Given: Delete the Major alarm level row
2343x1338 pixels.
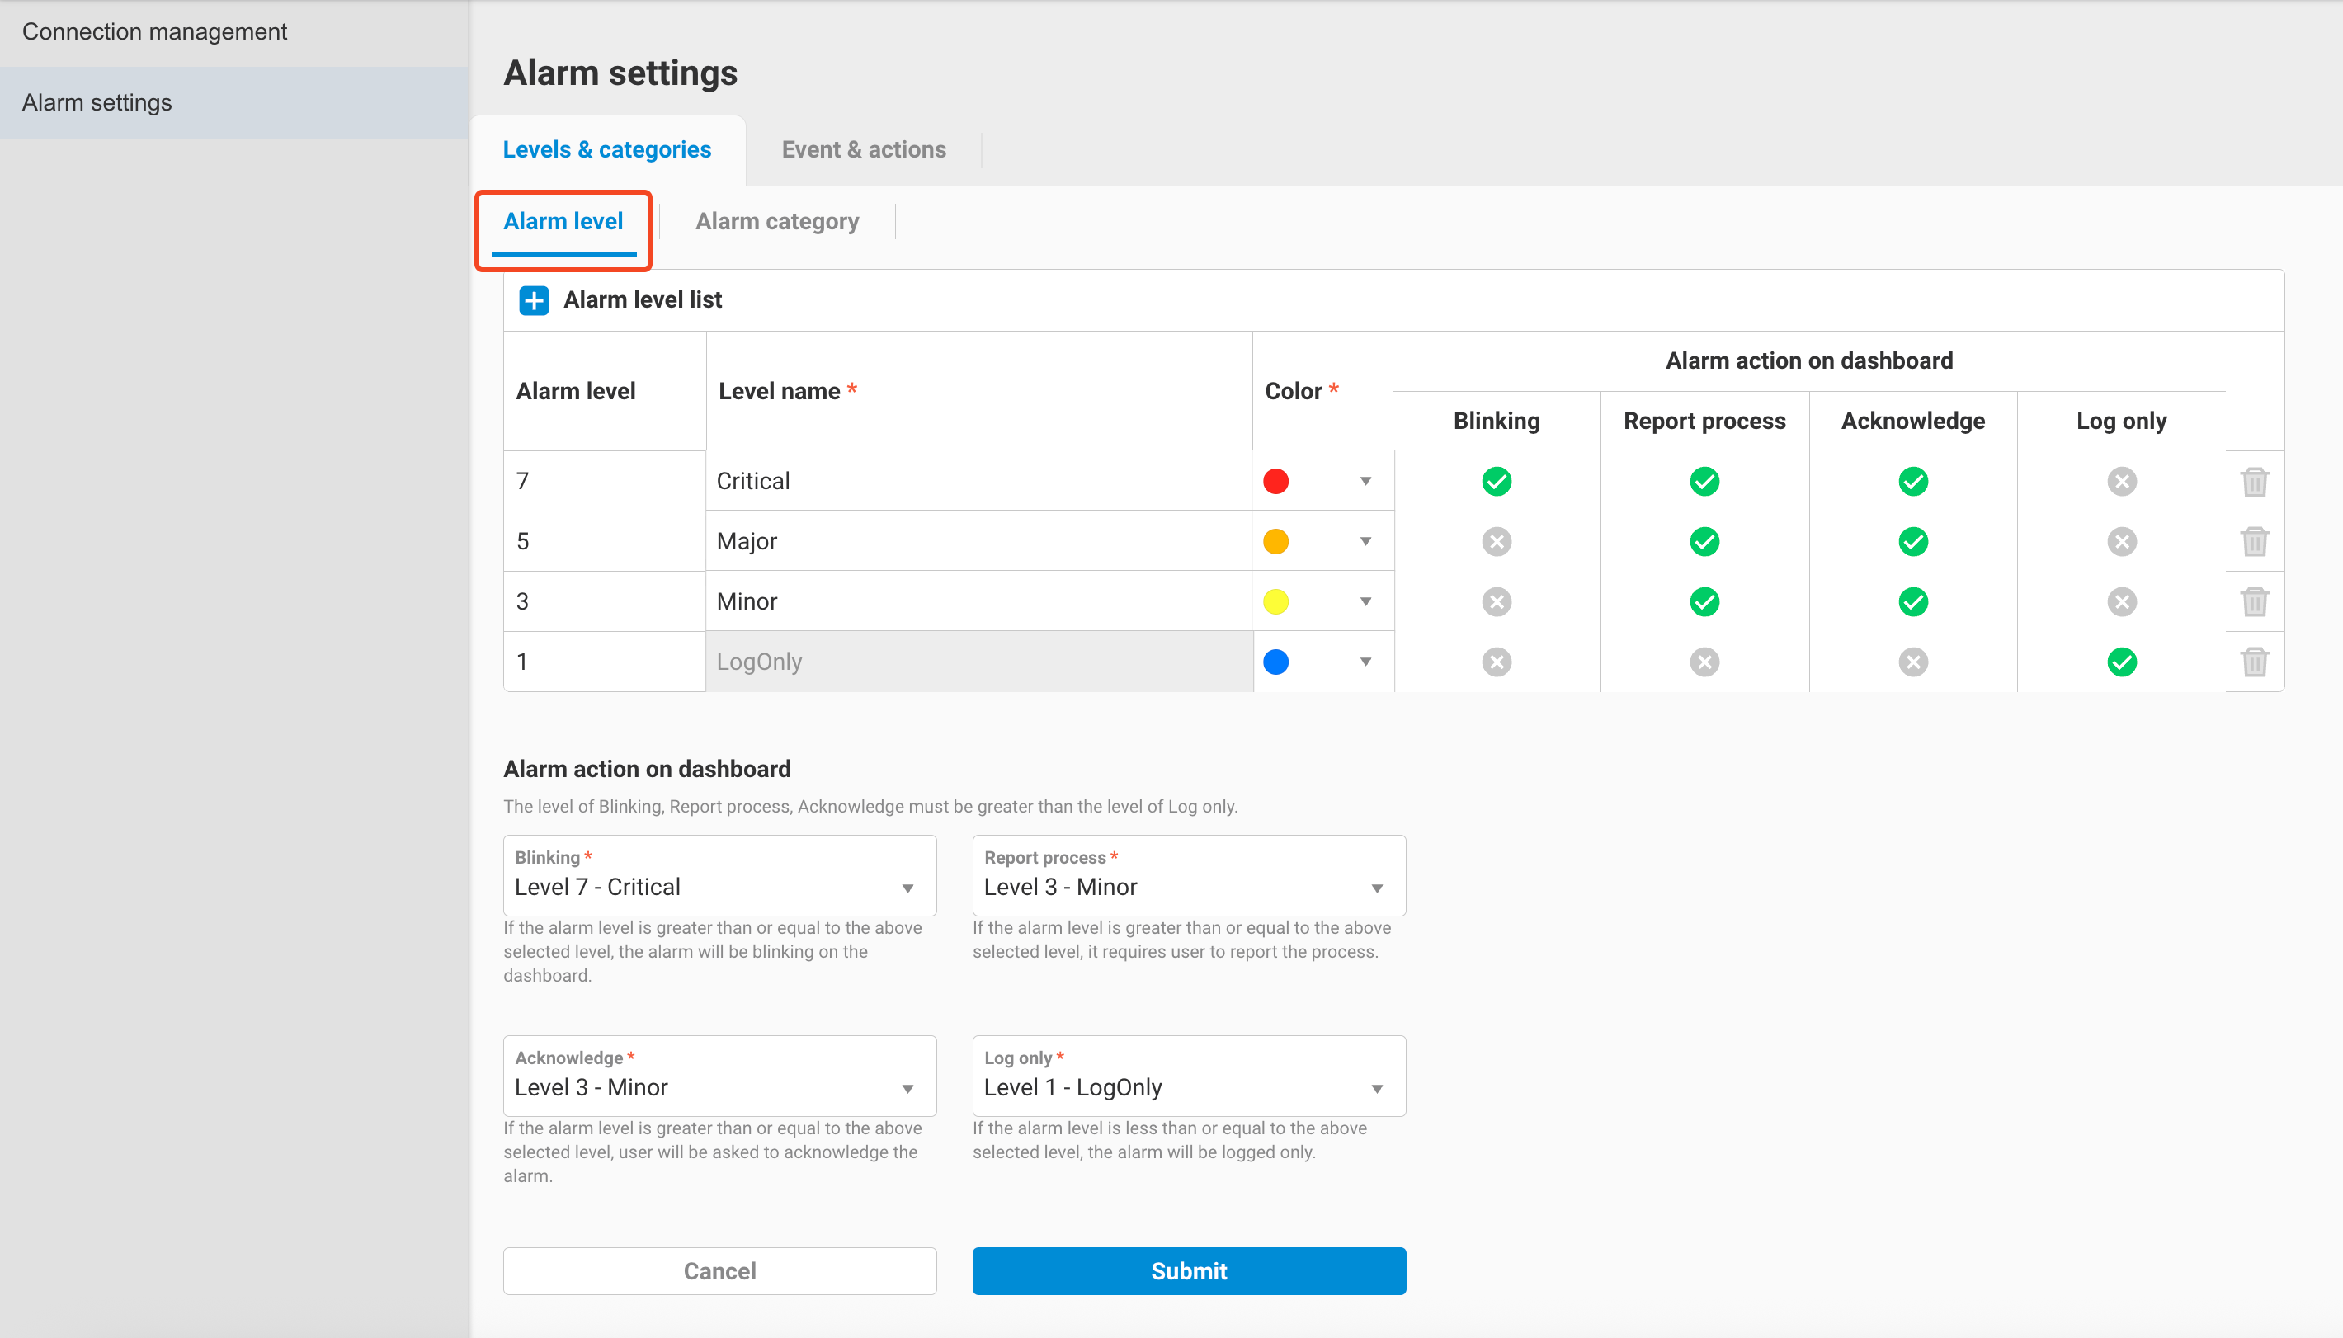Looking at the screenshot, I should (x=2255, y=541).
